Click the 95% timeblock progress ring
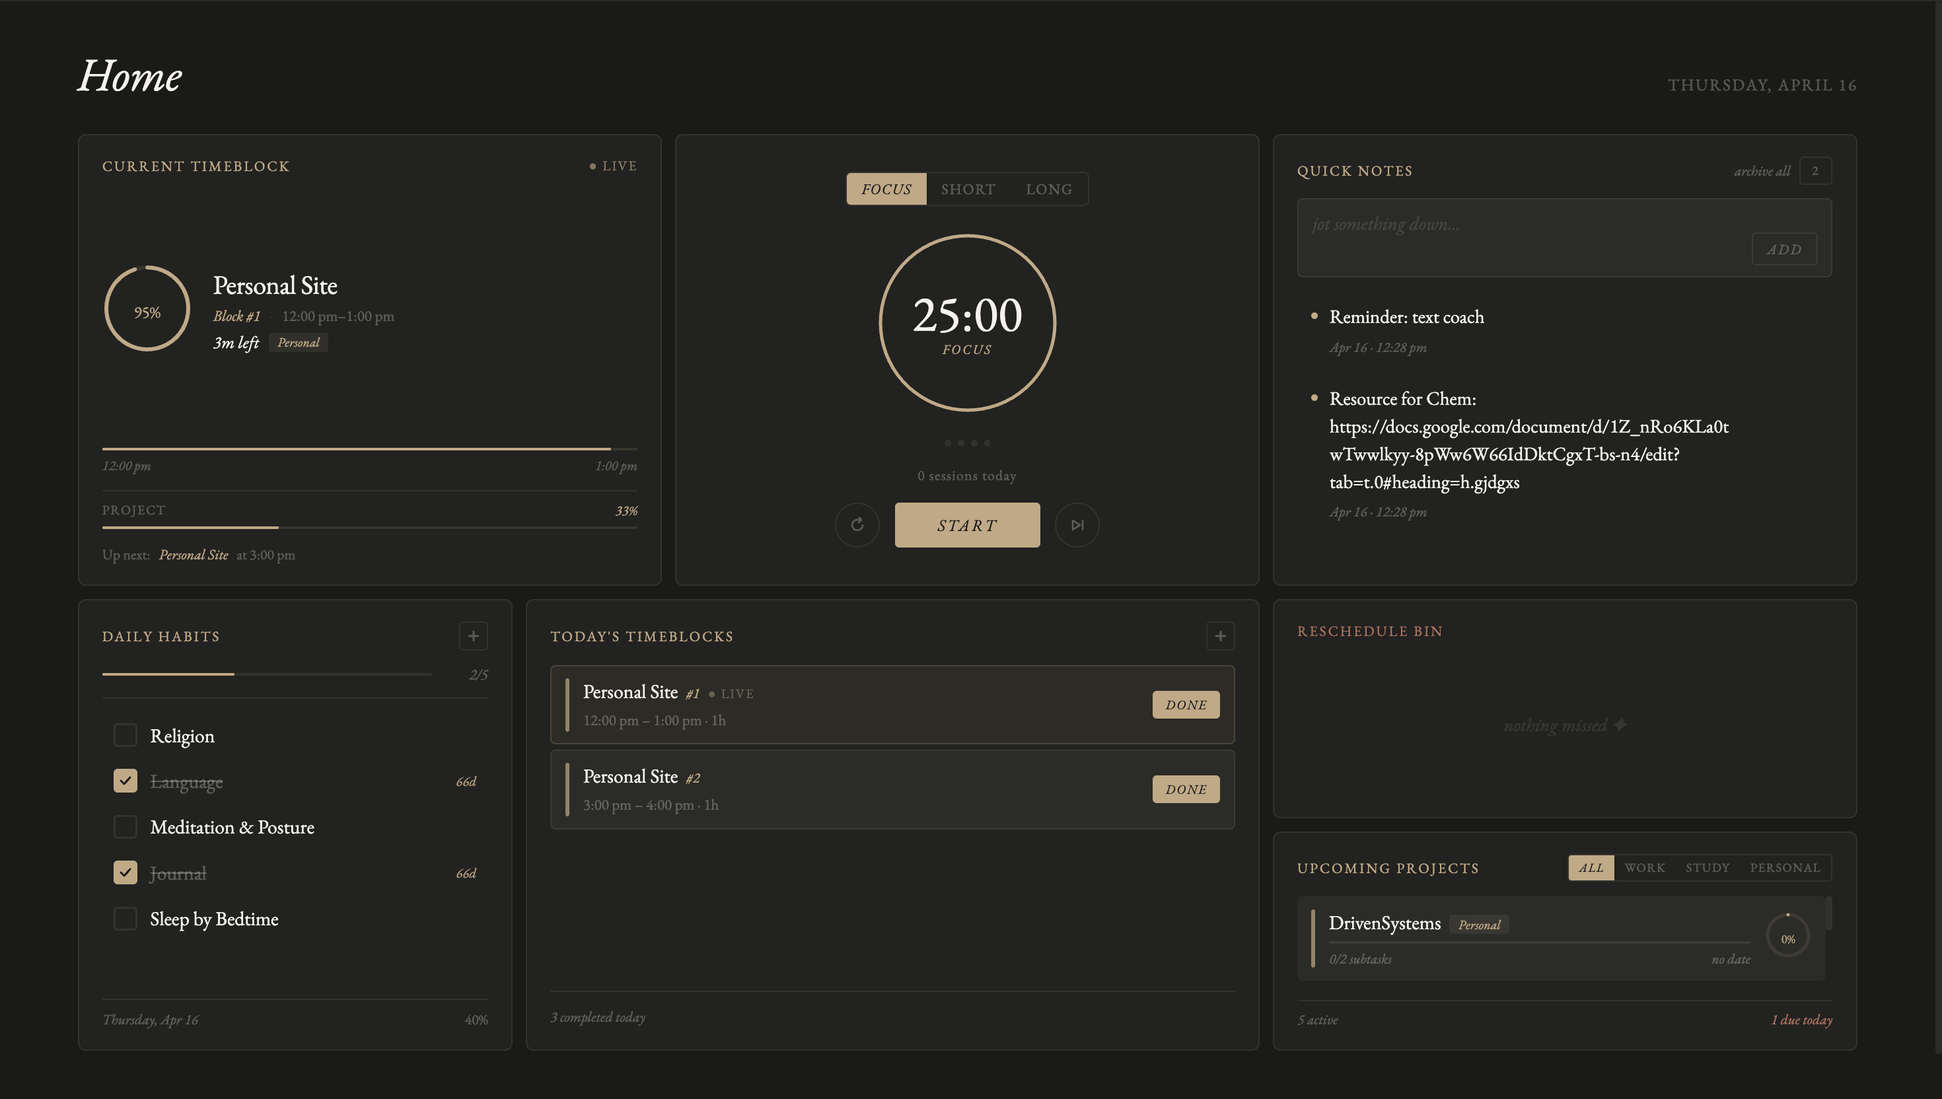This screenshot has height=1099, width=1942. (x=147, y=310)
